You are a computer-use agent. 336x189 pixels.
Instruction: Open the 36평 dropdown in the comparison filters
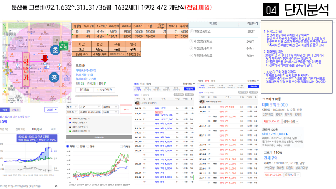click(x=110, y=112)
